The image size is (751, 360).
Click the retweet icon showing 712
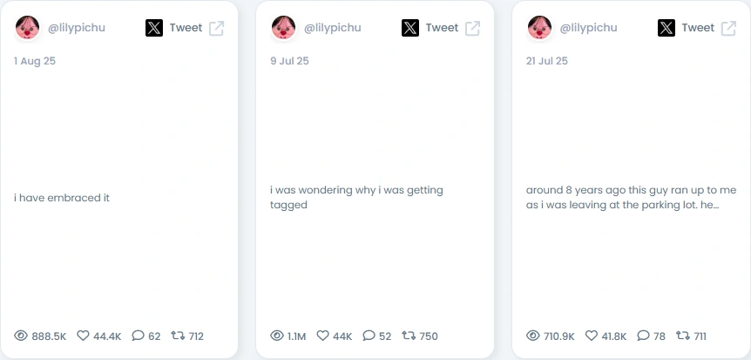coord(179,336)
